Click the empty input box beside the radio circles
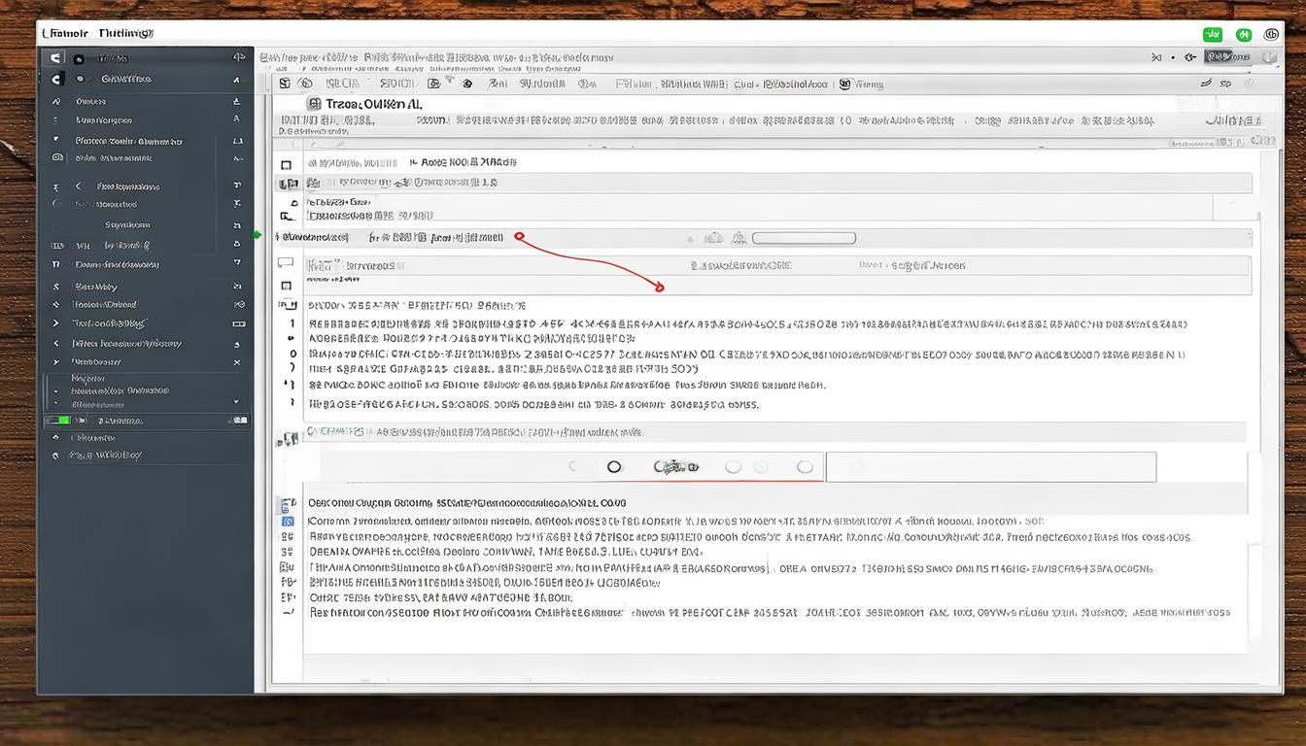This screenshot has height=746, width=1306. pyautogui.click(x=990, y=467)
